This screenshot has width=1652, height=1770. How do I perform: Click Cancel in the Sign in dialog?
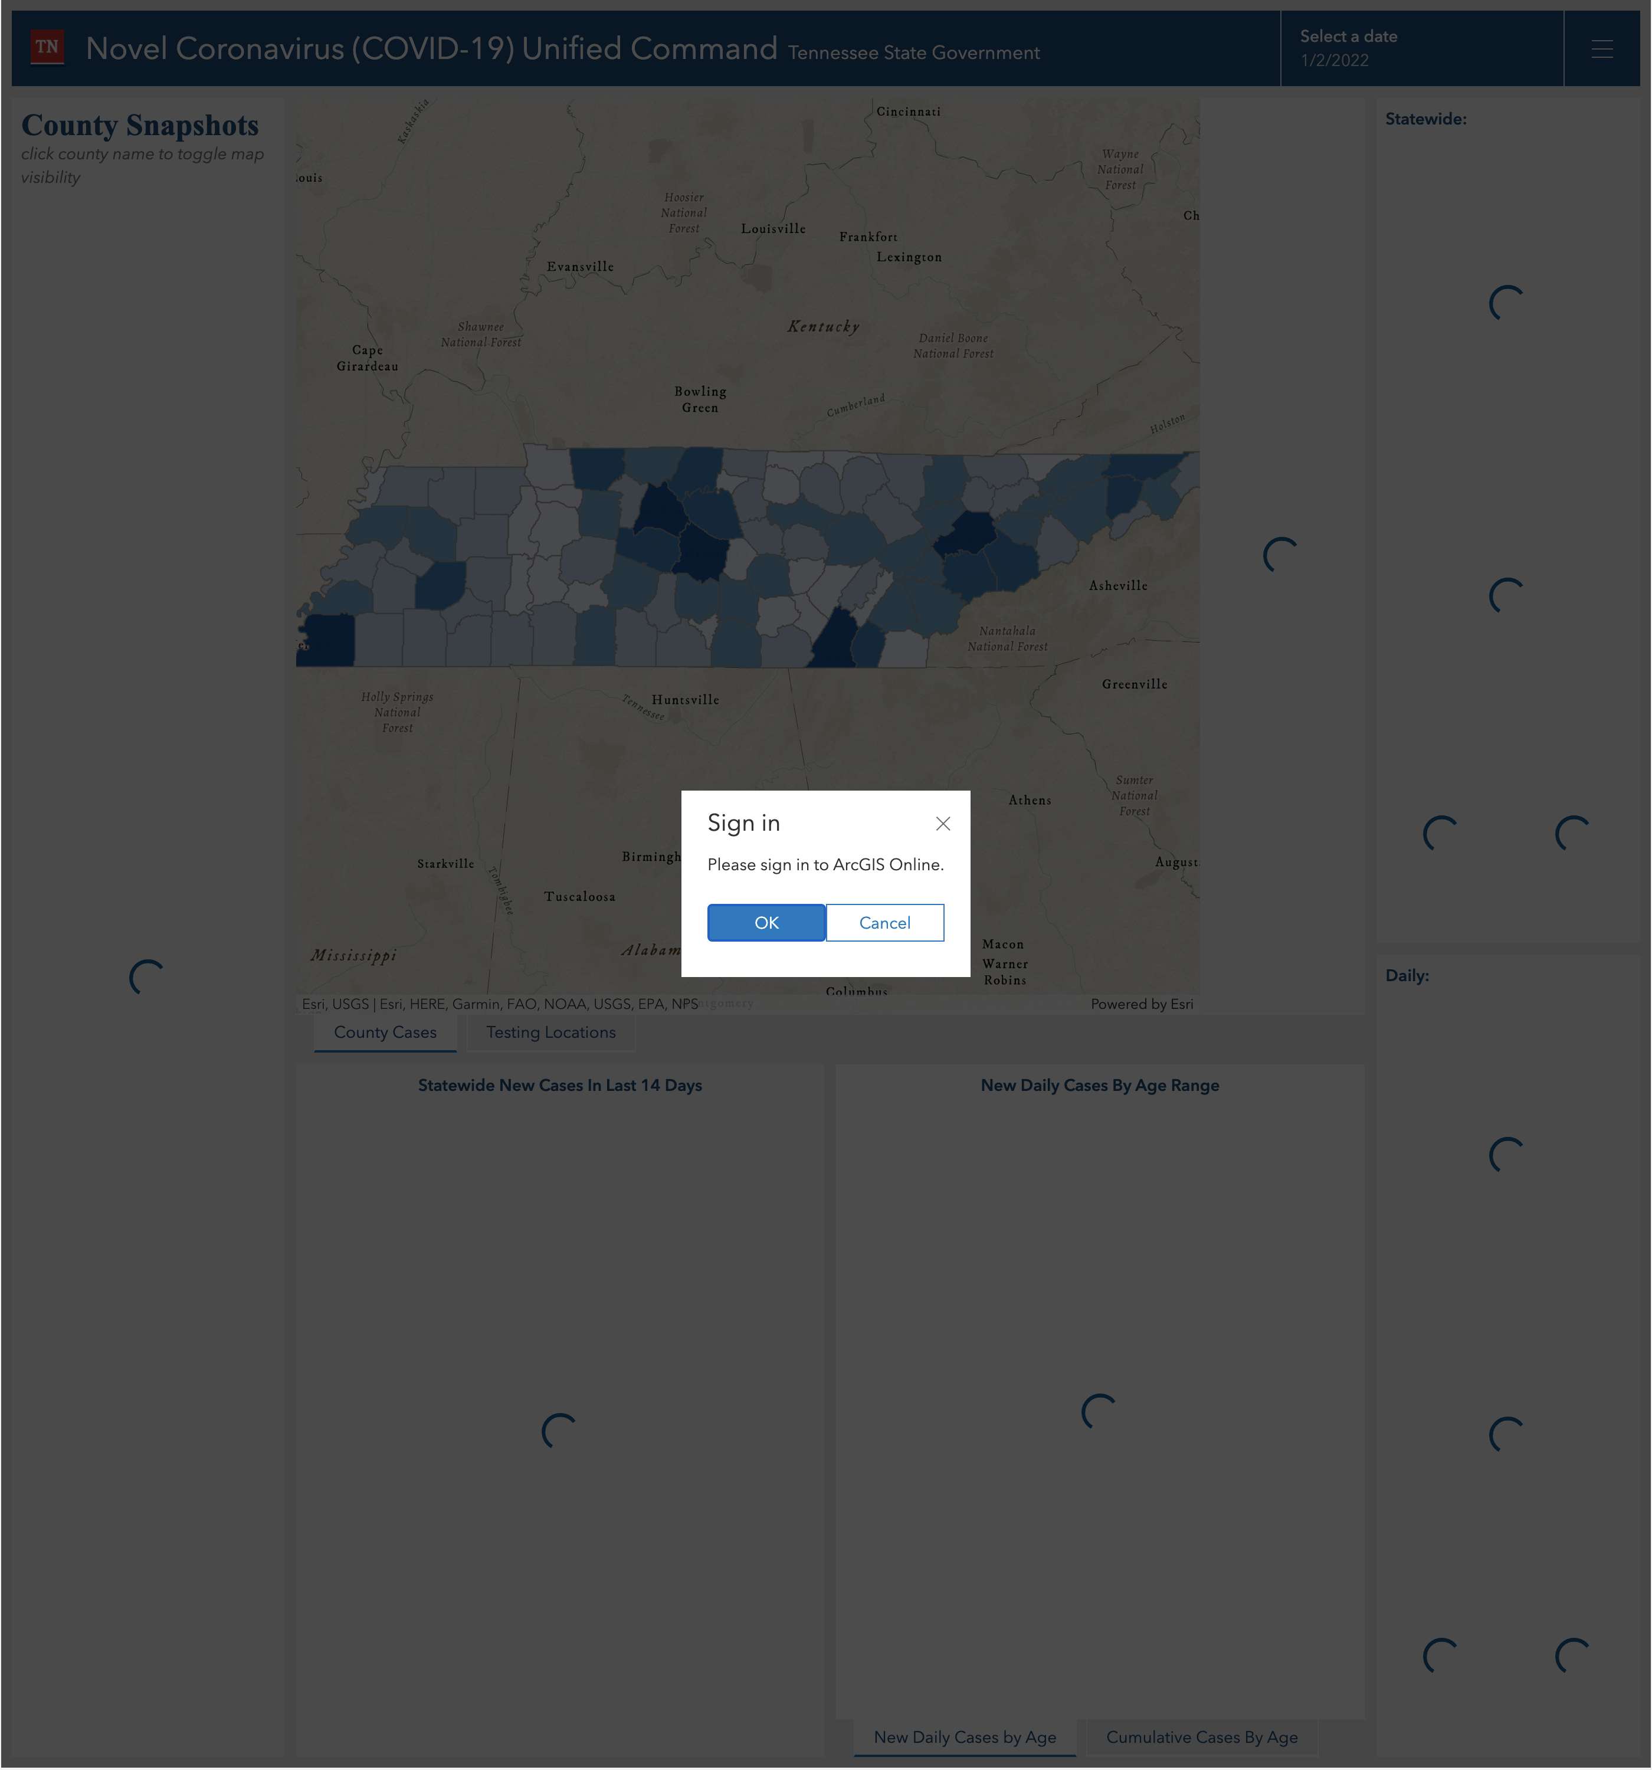(x=884, y=922)
